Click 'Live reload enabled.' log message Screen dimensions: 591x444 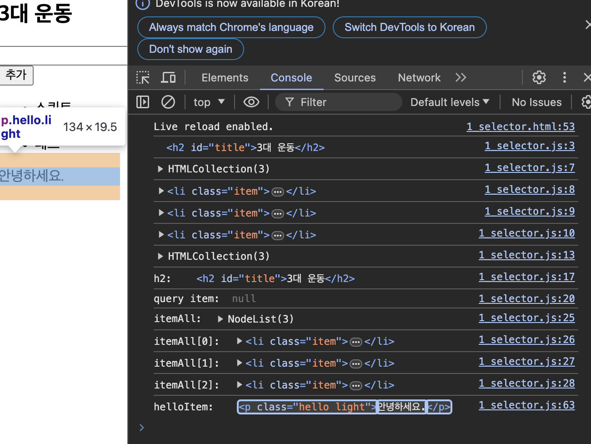click(213, 126)
